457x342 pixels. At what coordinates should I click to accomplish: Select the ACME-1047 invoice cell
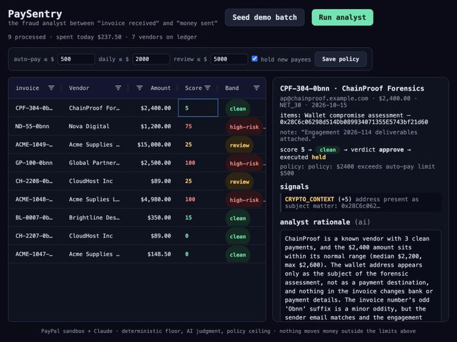point(35,254)
